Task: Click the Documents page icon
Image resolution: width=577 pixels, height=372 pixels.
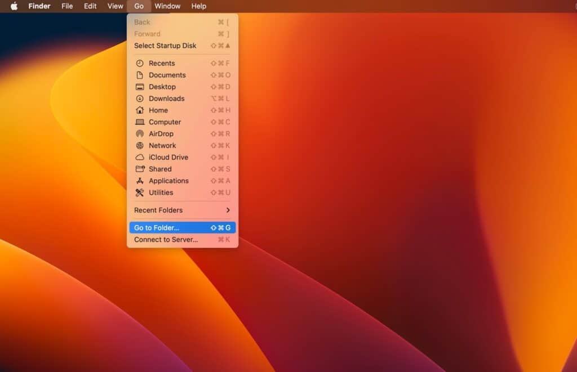Action: click(140, 75)
